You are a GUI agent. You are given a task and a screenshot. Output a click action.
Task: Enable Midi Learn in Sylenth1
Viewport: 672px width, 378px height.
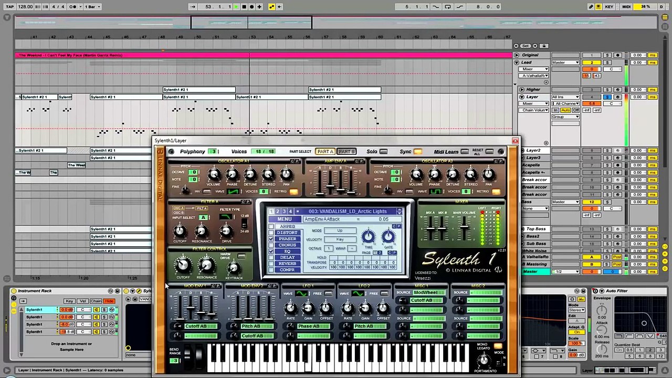coord(464,152)
